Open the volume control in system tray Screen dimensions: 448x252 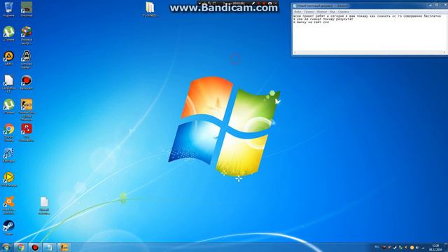click(417, 247)
